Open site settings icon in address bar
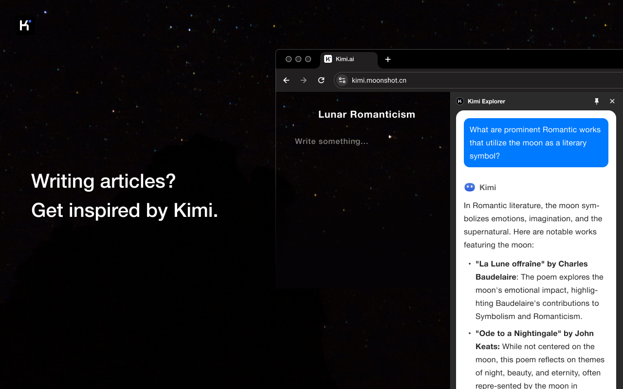The image size is (623, 389). pos(342,80)
